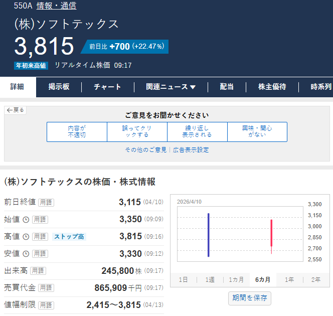Expand the 関連ニュース dropdown

pos(171,87)
